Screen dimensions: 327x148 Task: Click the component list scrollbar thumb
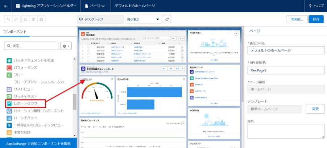(74, 102)
